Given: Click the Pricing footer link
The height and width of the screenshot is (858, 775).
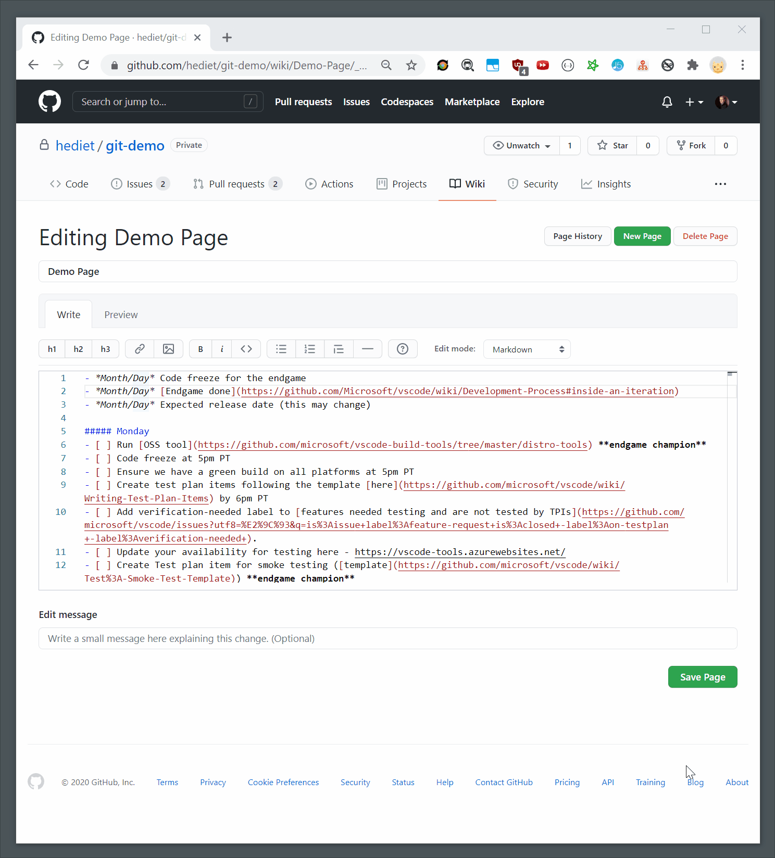Looking at the screenshot, I should (567, 782).
